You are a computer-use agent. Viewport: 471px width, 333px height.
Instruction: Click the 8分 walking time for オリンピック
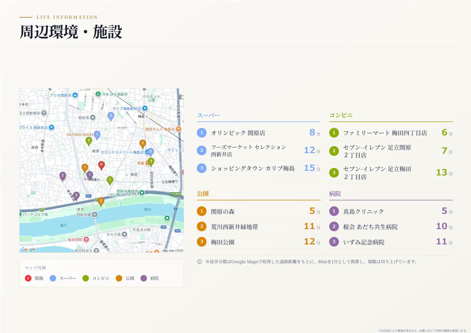click(x=315, y=133)
